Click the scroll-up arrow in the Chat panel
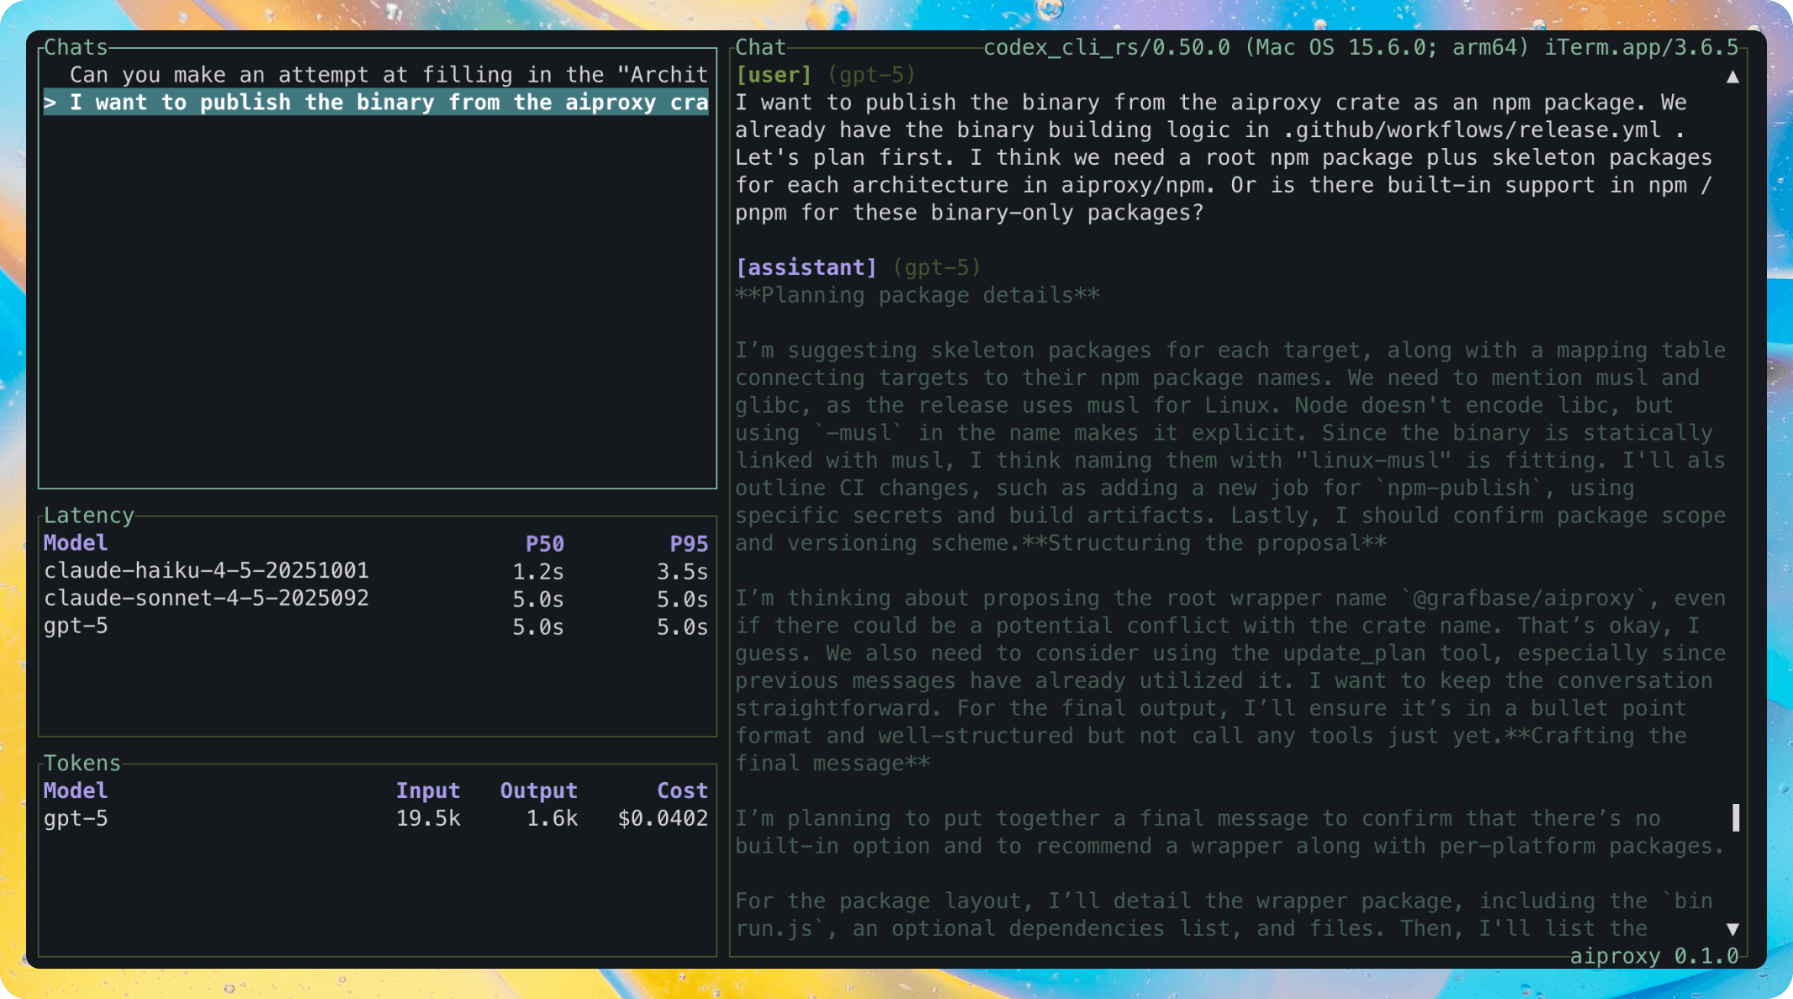The height and width of the screenshot is (999, 1793). pos(1732,75)
